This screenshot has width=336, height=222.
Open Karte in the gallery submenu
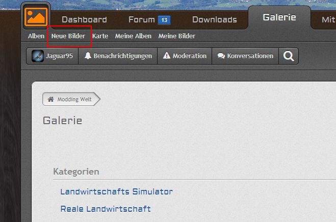[100, 36]
